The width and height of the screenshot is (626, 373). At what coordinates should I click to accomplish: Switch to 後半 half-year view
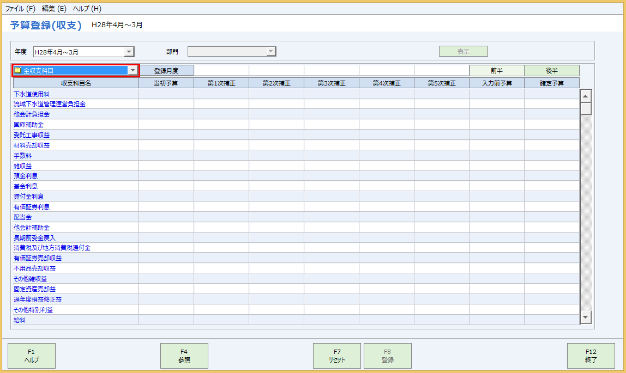(551, 70)
